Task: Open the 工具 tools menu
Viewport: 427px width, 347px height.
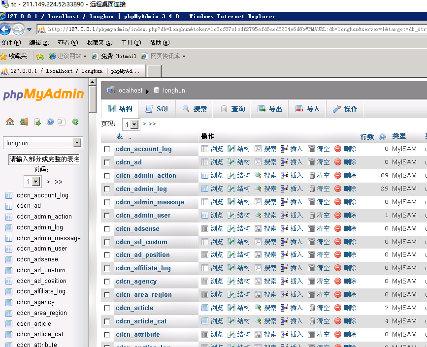Action: click(131, 43)
